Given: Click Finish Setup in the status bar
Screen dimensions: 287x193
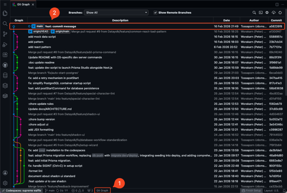Looking at the screenshot, I should [x=251, y=190].
